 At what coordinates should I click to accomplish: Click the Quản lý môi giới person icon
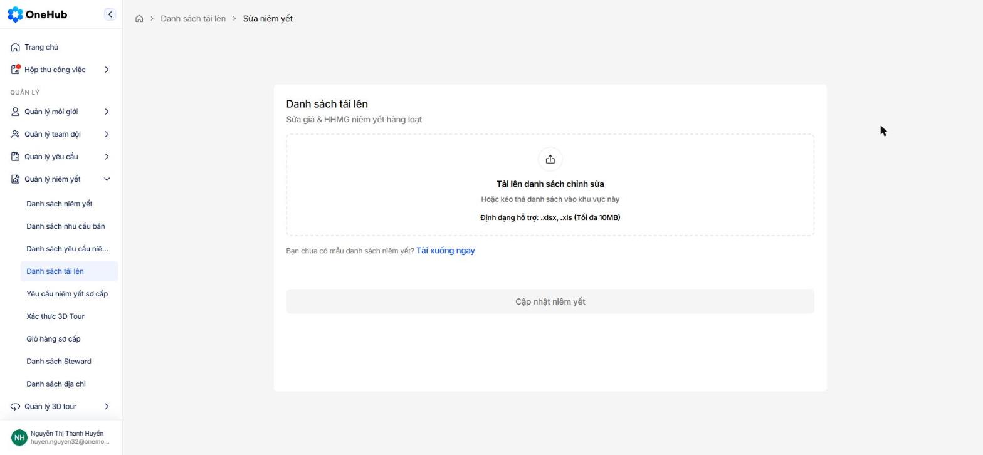(x=15, y=112)
